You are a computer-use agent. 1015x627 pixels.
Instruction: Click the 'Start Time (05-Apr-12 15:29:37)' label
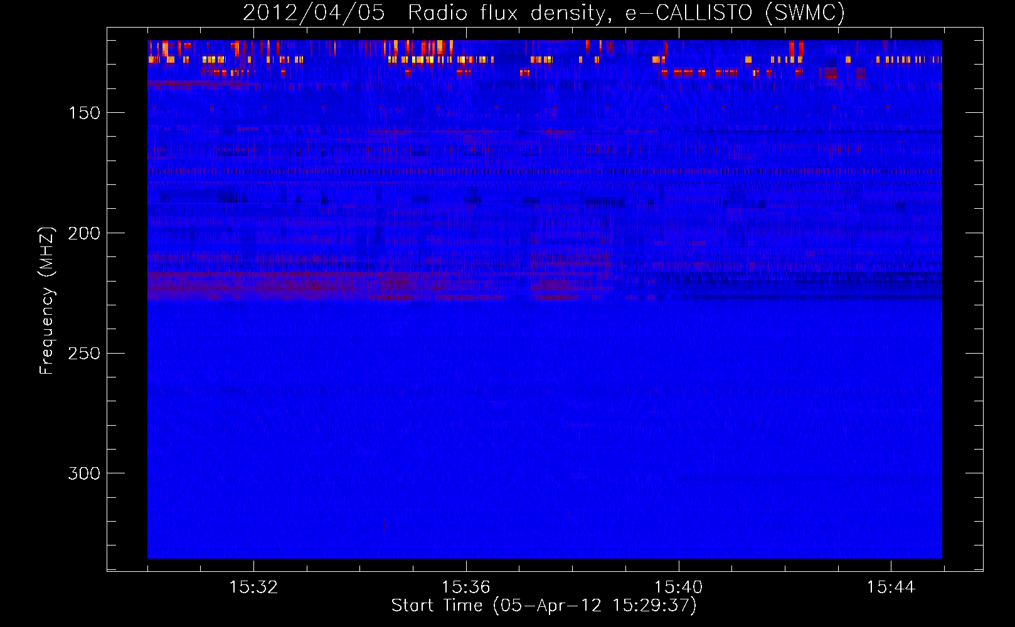point(544,606)
